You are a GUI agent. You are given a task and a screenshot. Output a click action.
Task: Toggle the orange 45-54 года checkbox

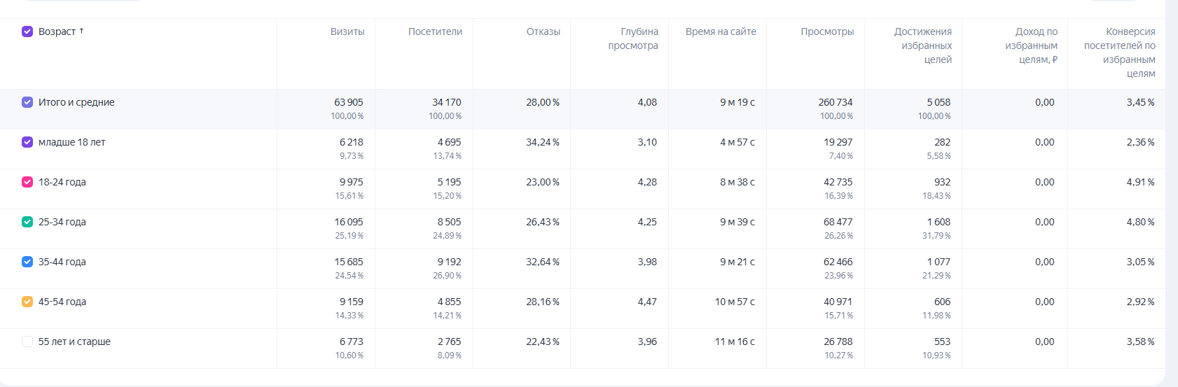(27, 302)
